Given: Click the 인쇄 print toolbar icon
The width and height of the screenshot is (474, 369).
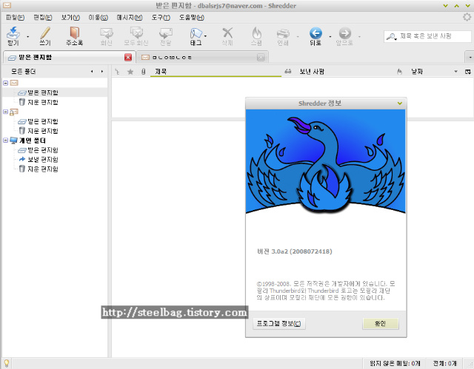Looking at the screenshot, I should pyautogui.click(x=283, y=33).
